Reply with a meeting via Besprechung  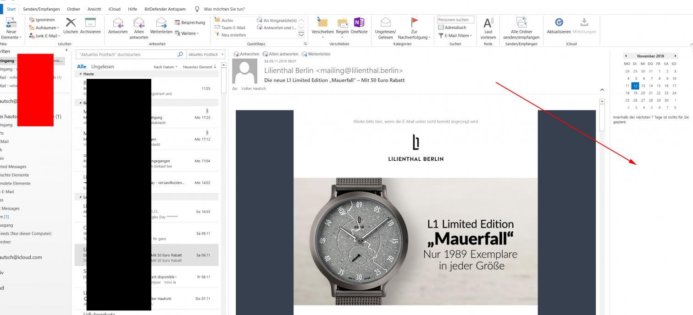pos(190,22)
